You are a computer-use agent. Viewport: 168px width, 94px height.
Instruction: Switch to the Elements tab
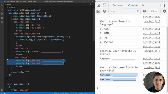(x=118, y=5)
